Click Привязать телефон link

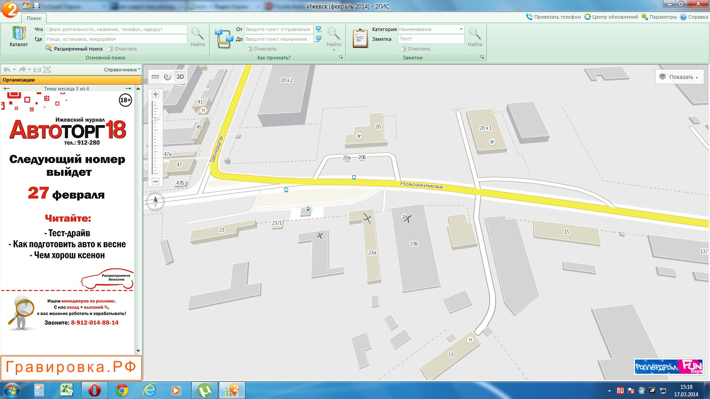click(553, 17)
